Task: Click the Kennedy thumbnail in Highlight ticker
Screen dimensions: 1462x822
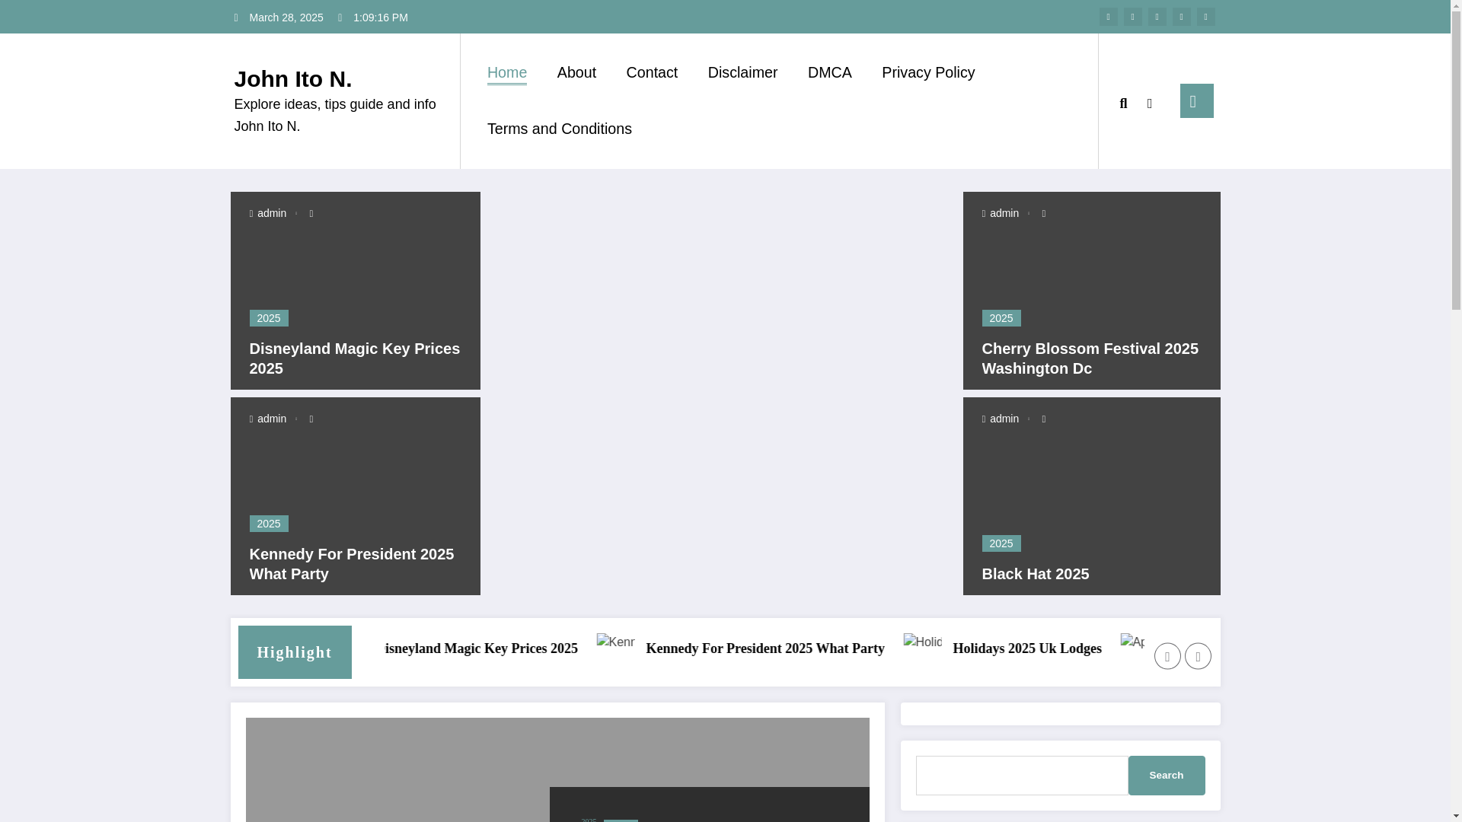Action: 615,642
